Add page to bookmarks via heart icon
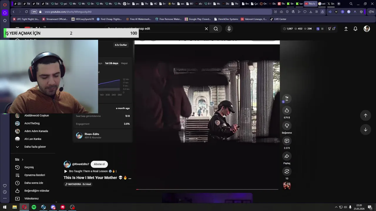Image resolution: width=376 pixels, height=211 pixels. tap(305, 12)
